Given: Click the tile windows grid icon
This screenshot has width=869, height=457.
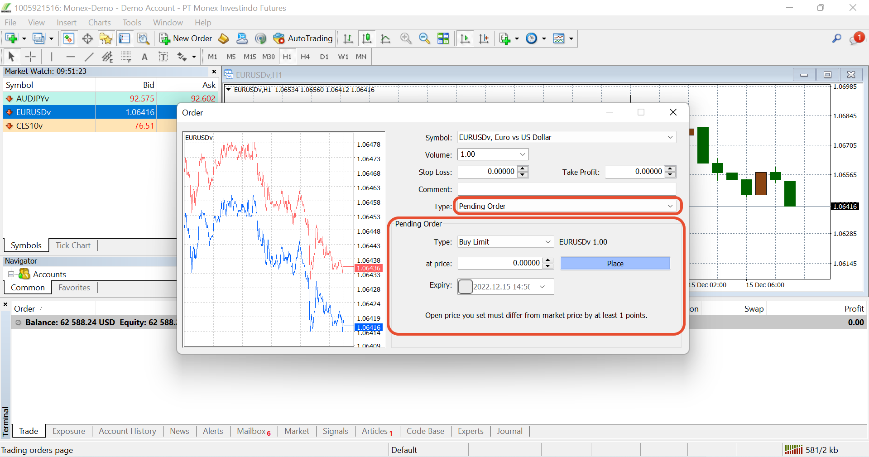Looking at the screenshot, I should pyautogui.click(x=443, y=38).
